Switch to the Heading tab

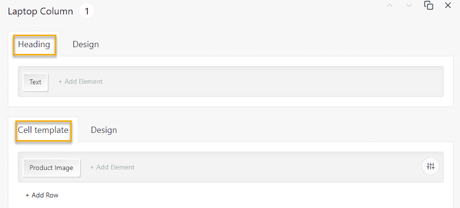[x=34, y=45]
